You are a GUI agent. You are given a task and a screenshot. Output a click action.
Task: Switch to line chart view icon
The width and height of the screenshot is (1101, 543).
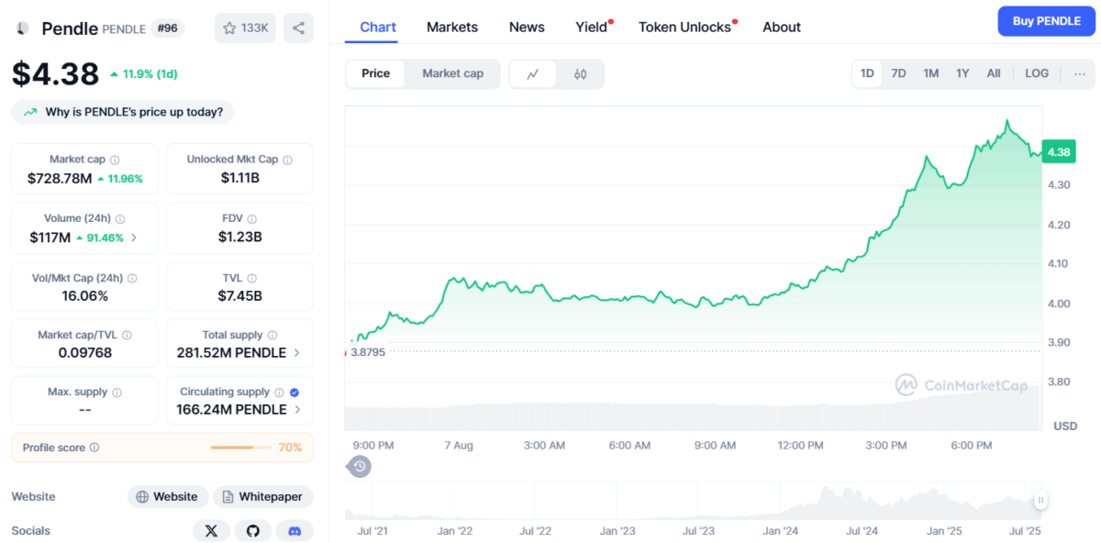tap(533, 74)
